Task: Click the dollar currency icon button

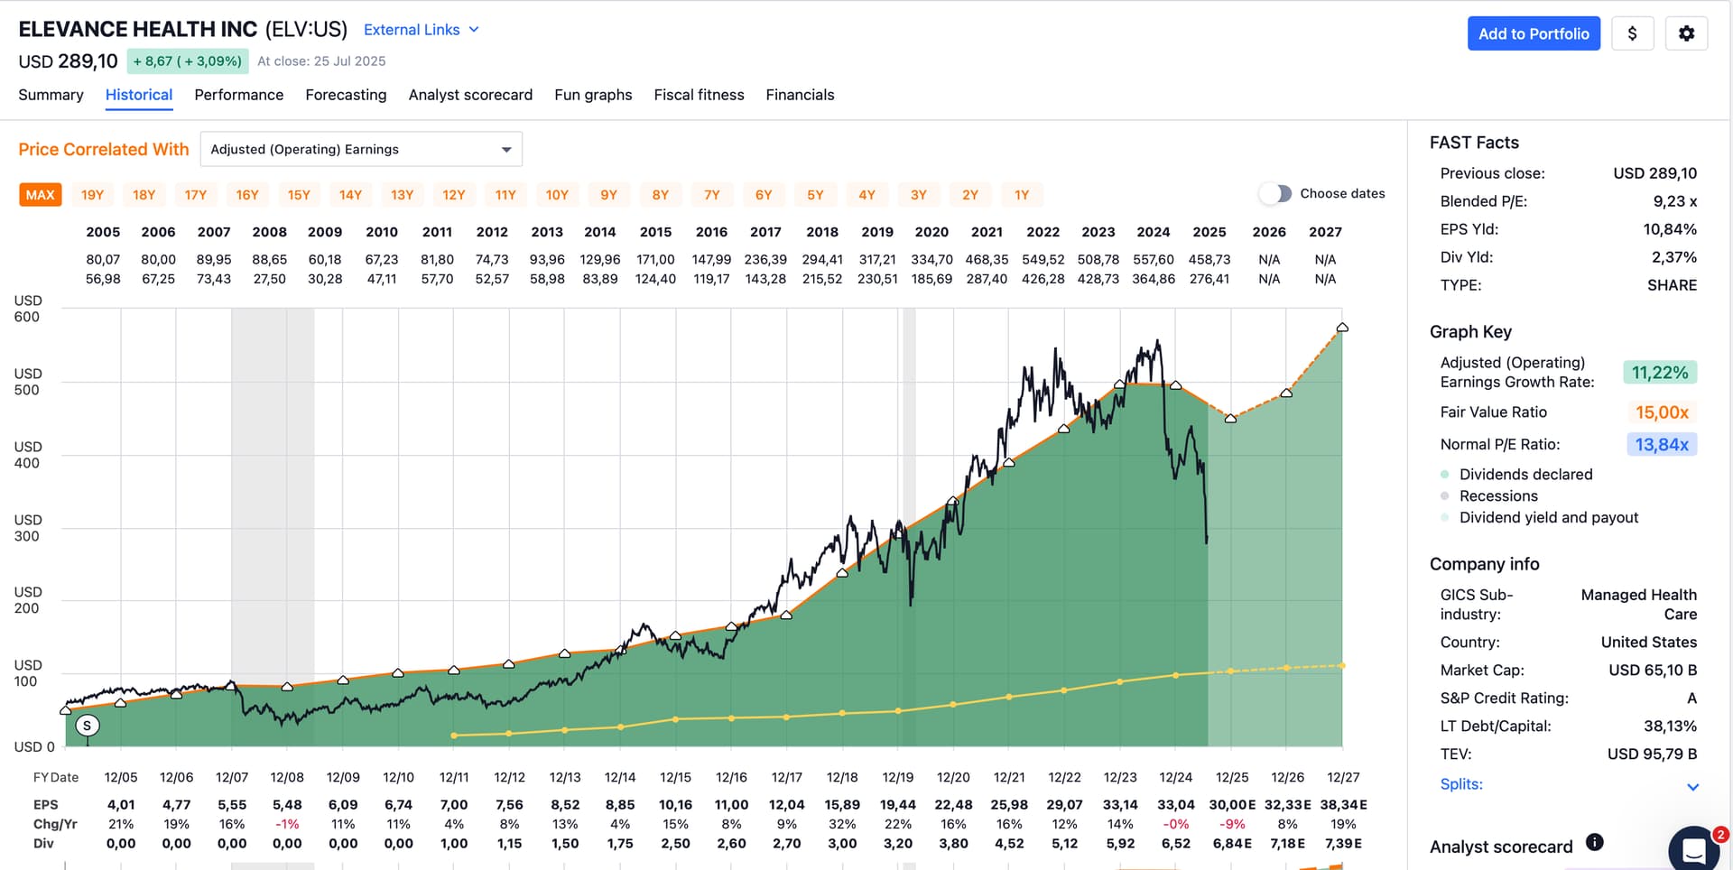Action: point(1632,33)
